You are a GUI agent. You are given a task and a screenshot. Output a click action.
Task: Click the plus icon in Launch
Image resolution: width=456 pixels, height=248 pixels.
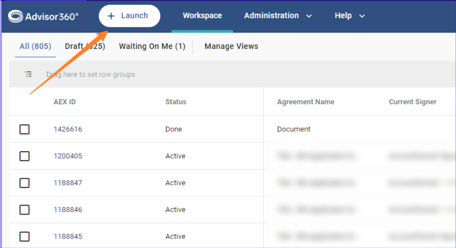[111, 16]
